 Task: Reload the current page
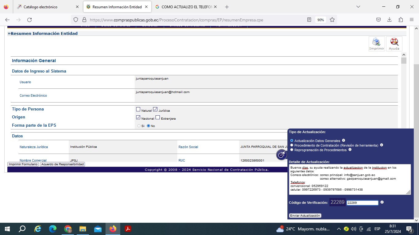[29, 20]
